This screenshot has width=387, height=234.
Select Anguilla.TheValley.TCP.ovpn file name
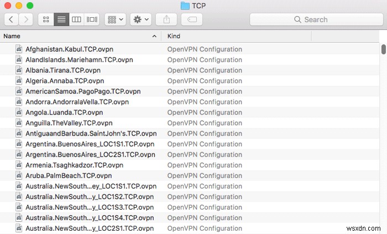point(69,123)
